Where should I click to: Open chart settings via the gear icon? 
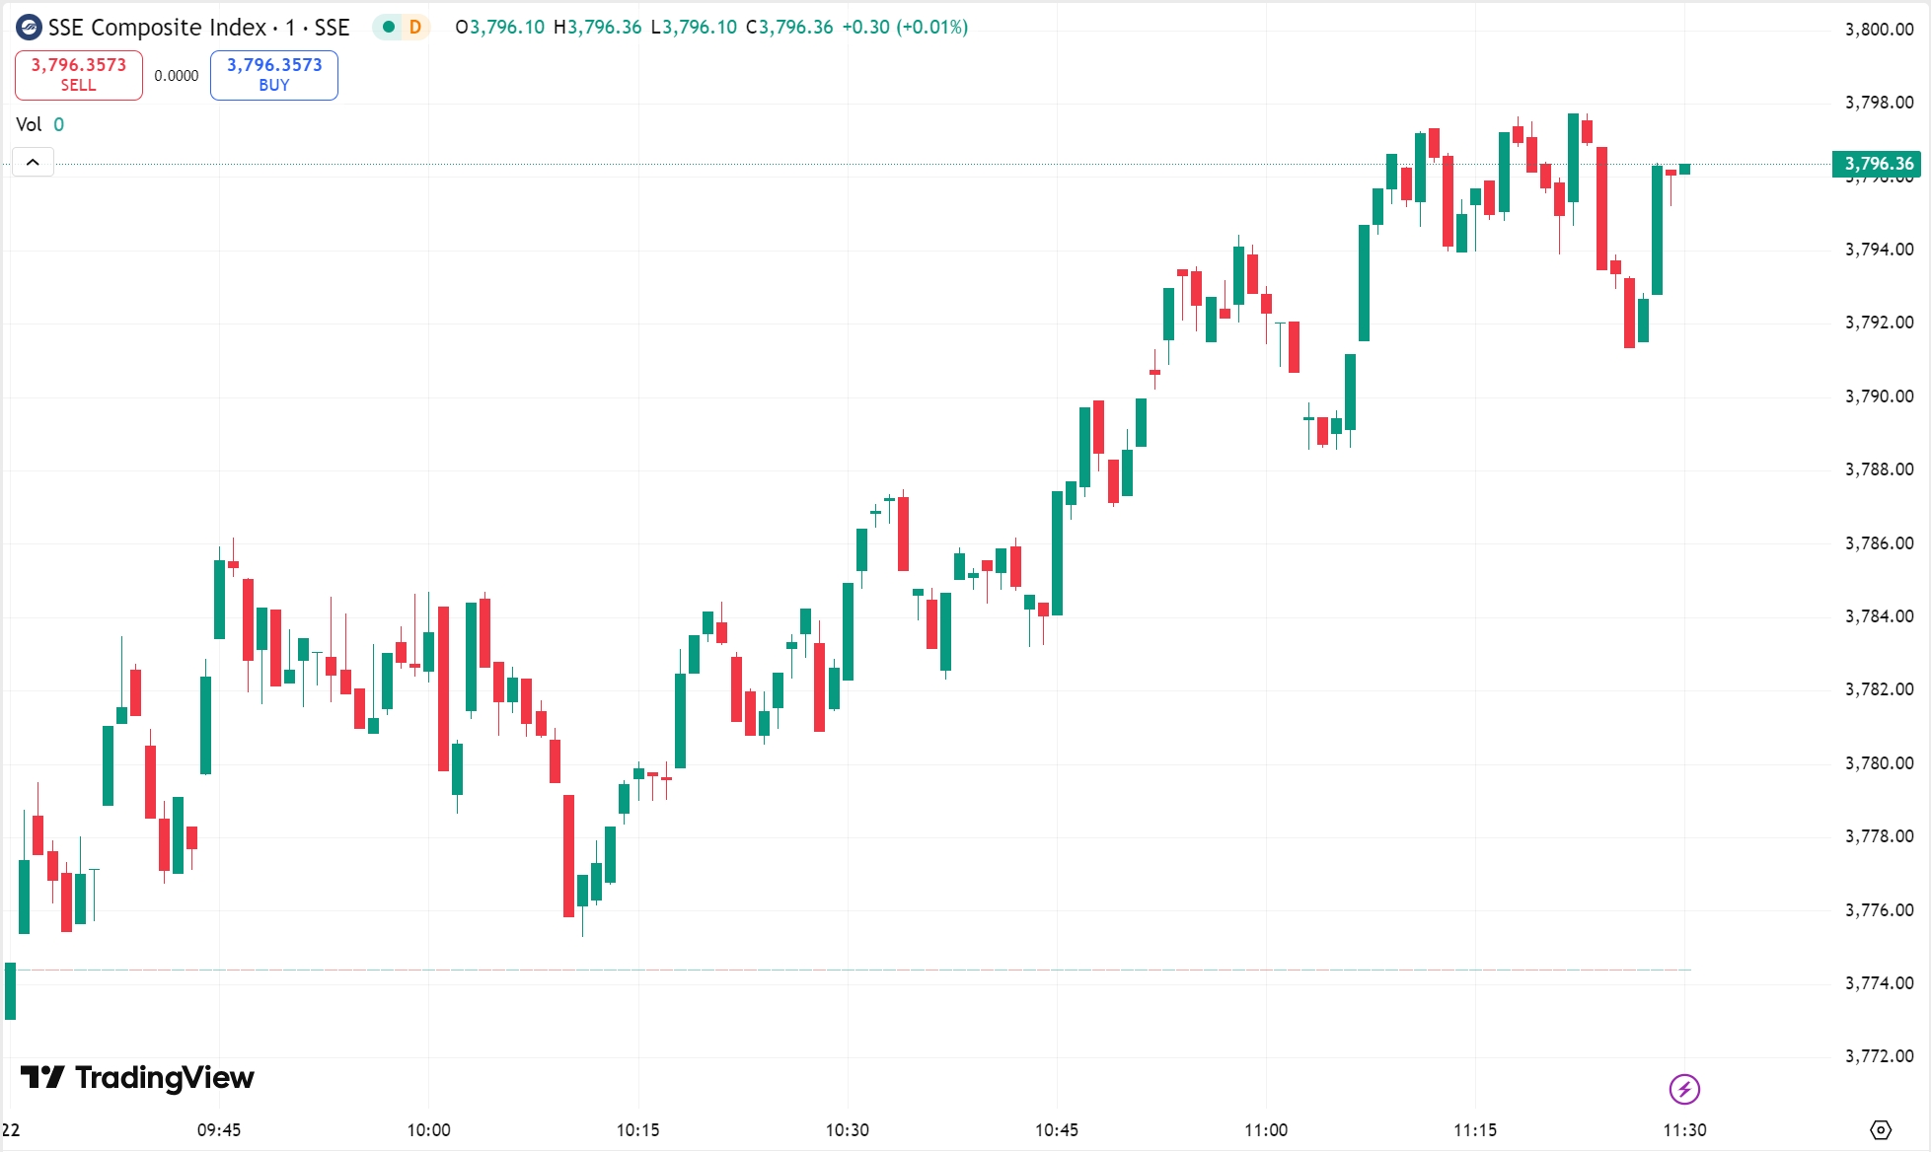(1881, 1130)
